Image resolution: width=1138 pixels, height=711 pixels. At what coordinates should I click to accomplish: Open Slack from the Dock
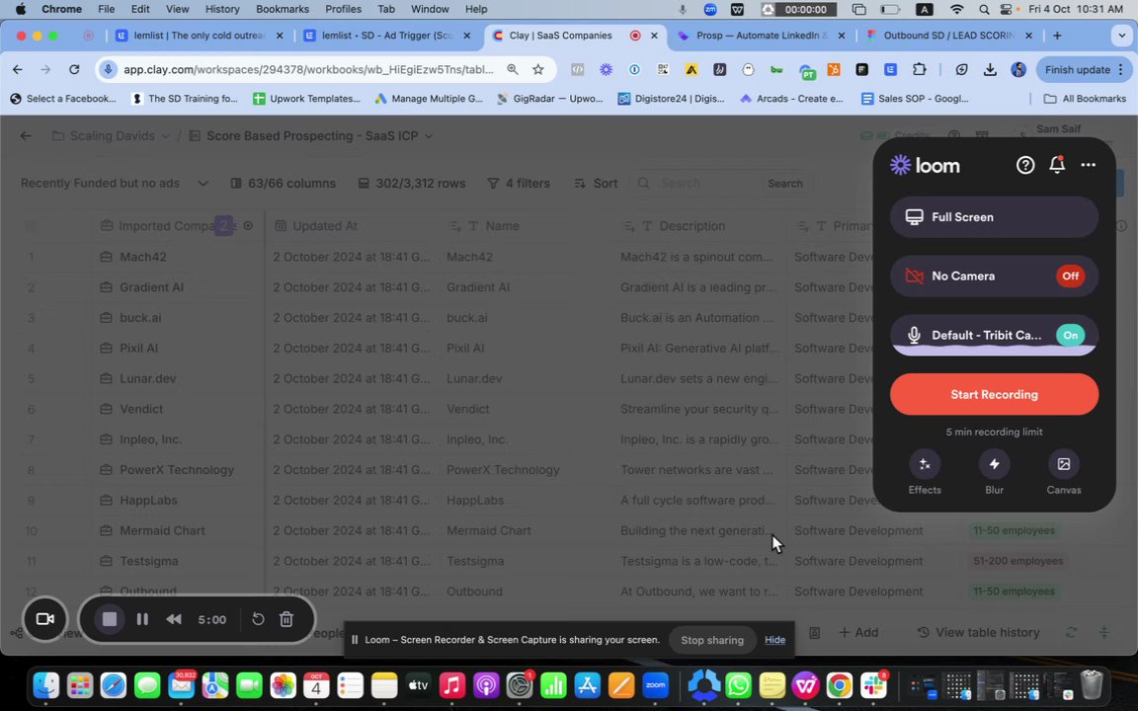point(874,685)
